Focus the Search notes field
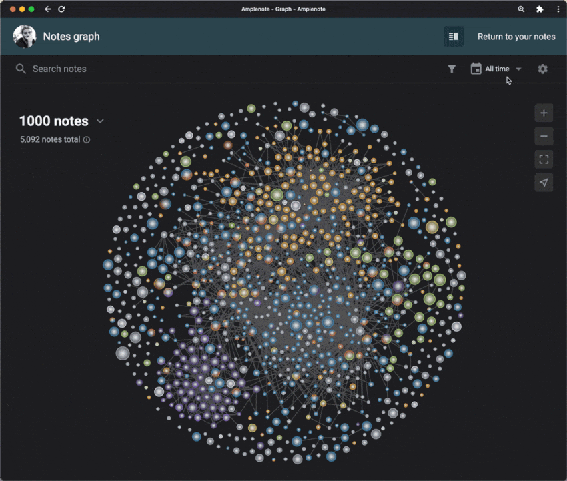 coord(59,69)
